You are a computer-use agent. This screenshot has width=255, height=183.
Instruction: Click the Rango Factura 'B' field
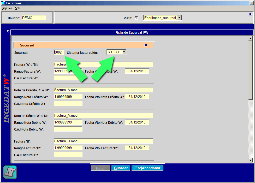68,148
